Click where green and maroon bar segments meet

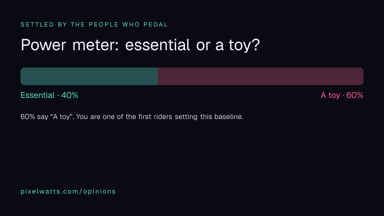pos(158,76)
